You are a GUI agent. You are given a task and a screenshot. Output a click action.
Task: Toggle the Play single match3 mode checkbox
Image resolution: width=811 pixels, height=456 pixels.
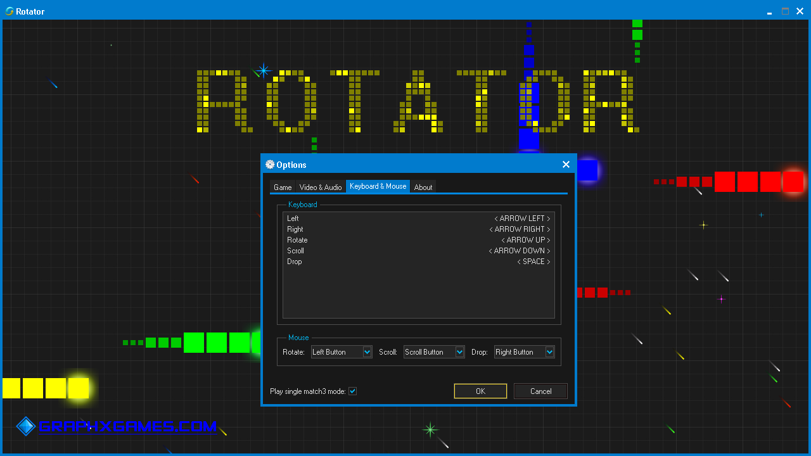(x=353, y=391)
